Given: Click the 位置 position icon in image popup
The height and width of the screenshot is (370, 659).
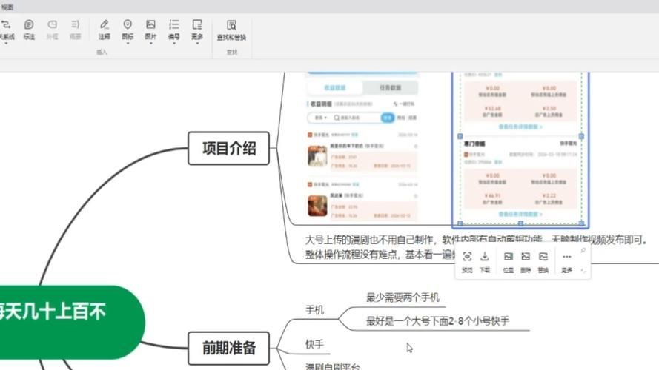Looking at the screenshot, I should [x=508, y=256].
